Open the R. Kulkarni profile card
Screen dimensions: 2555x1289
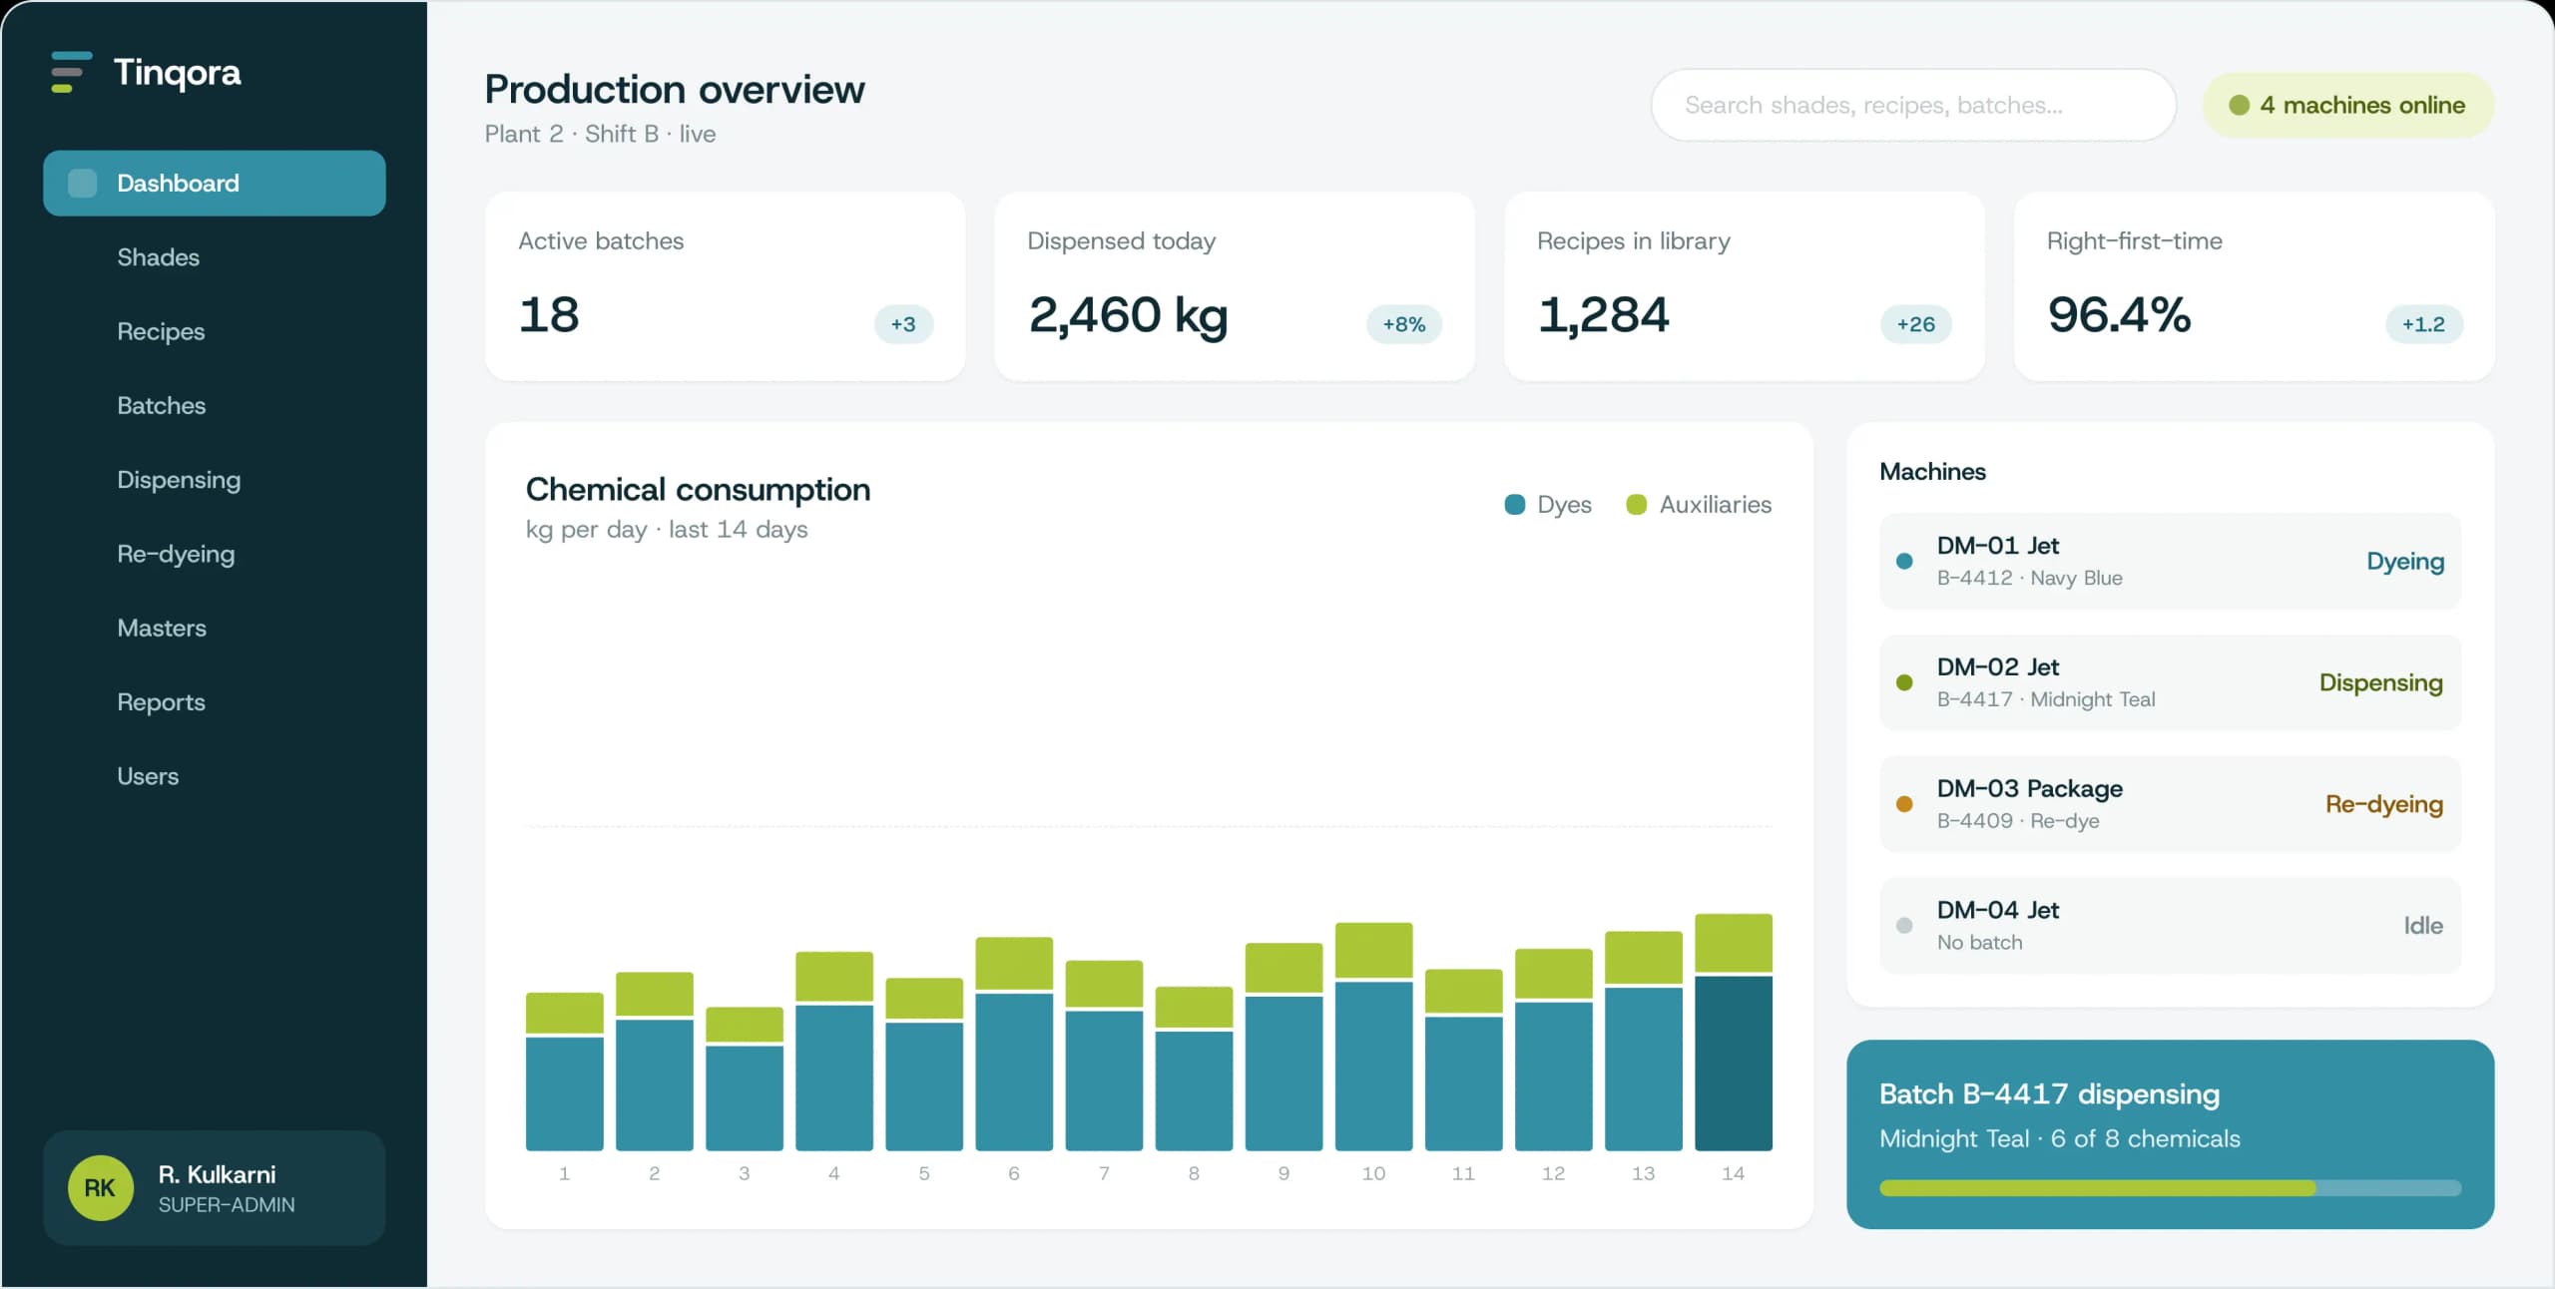[x=215, y=1187]
